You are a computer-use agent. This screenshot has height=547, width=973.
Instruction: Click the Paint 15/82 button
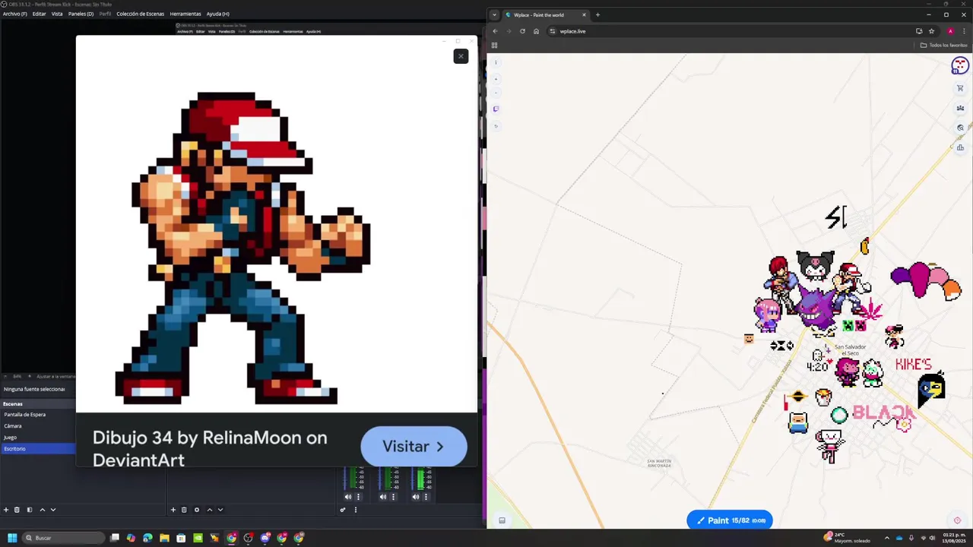(x=730, y=520)
